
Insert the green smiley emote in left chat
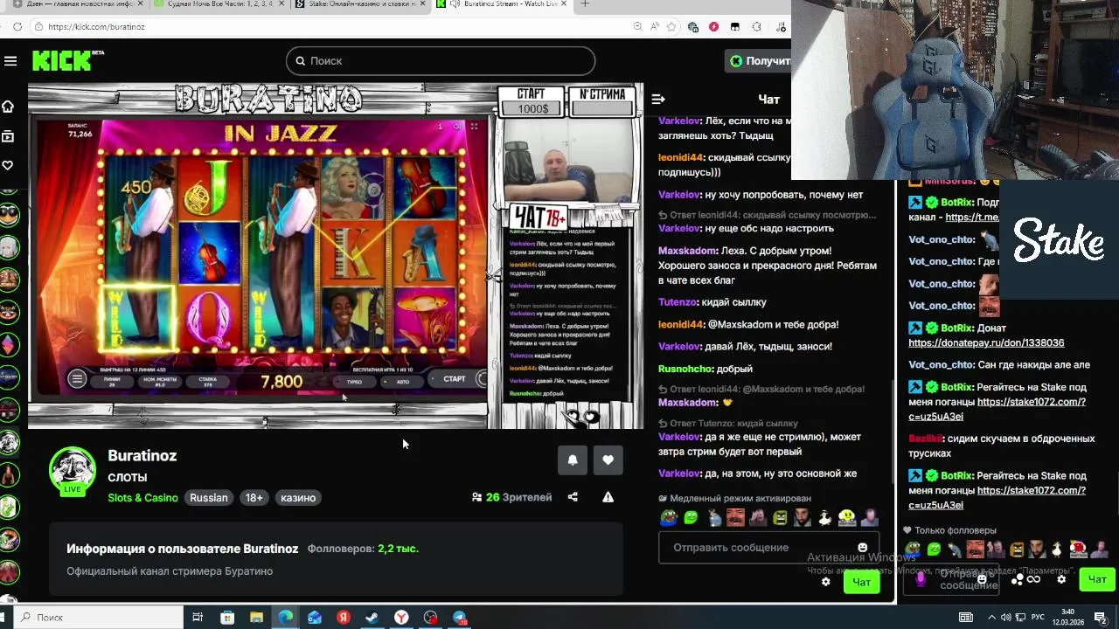[691, 518]
